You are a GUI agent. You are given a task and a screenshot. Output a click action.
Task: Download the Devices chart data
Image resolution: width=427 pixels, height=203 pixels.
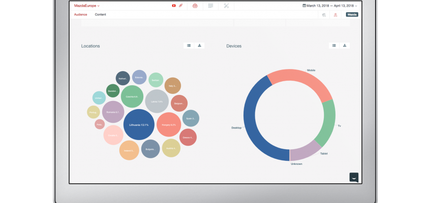click(345, 46)
